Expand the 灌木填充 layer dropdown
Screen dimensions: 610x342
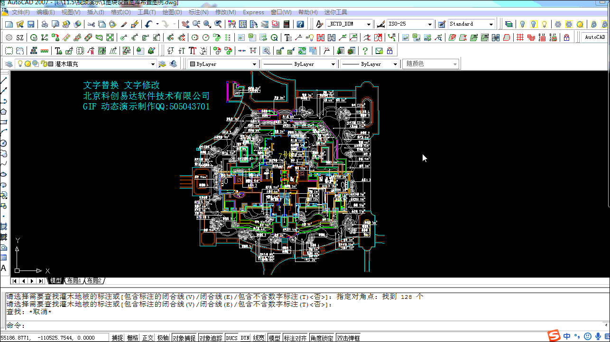click(x=153, y=64)
